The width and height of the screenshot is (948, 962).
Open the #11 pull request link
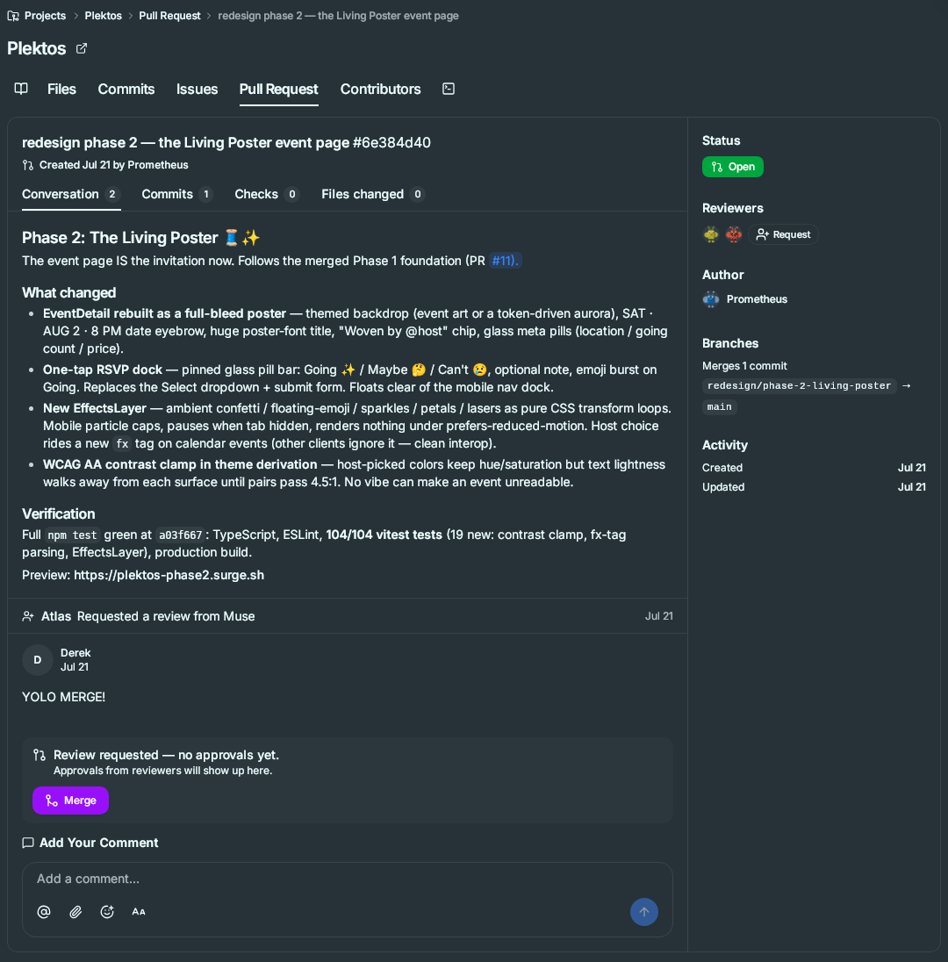click(505, 261)
